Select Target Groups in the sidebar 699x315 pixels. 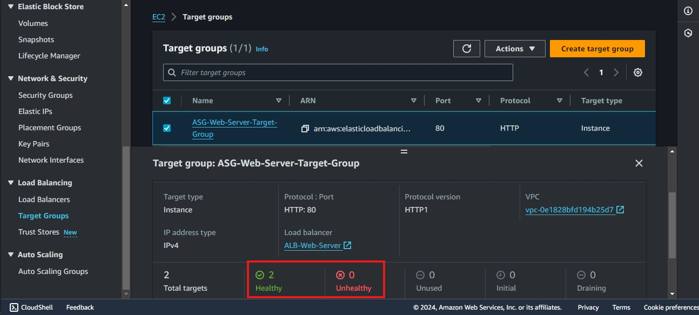pos(43,216)
